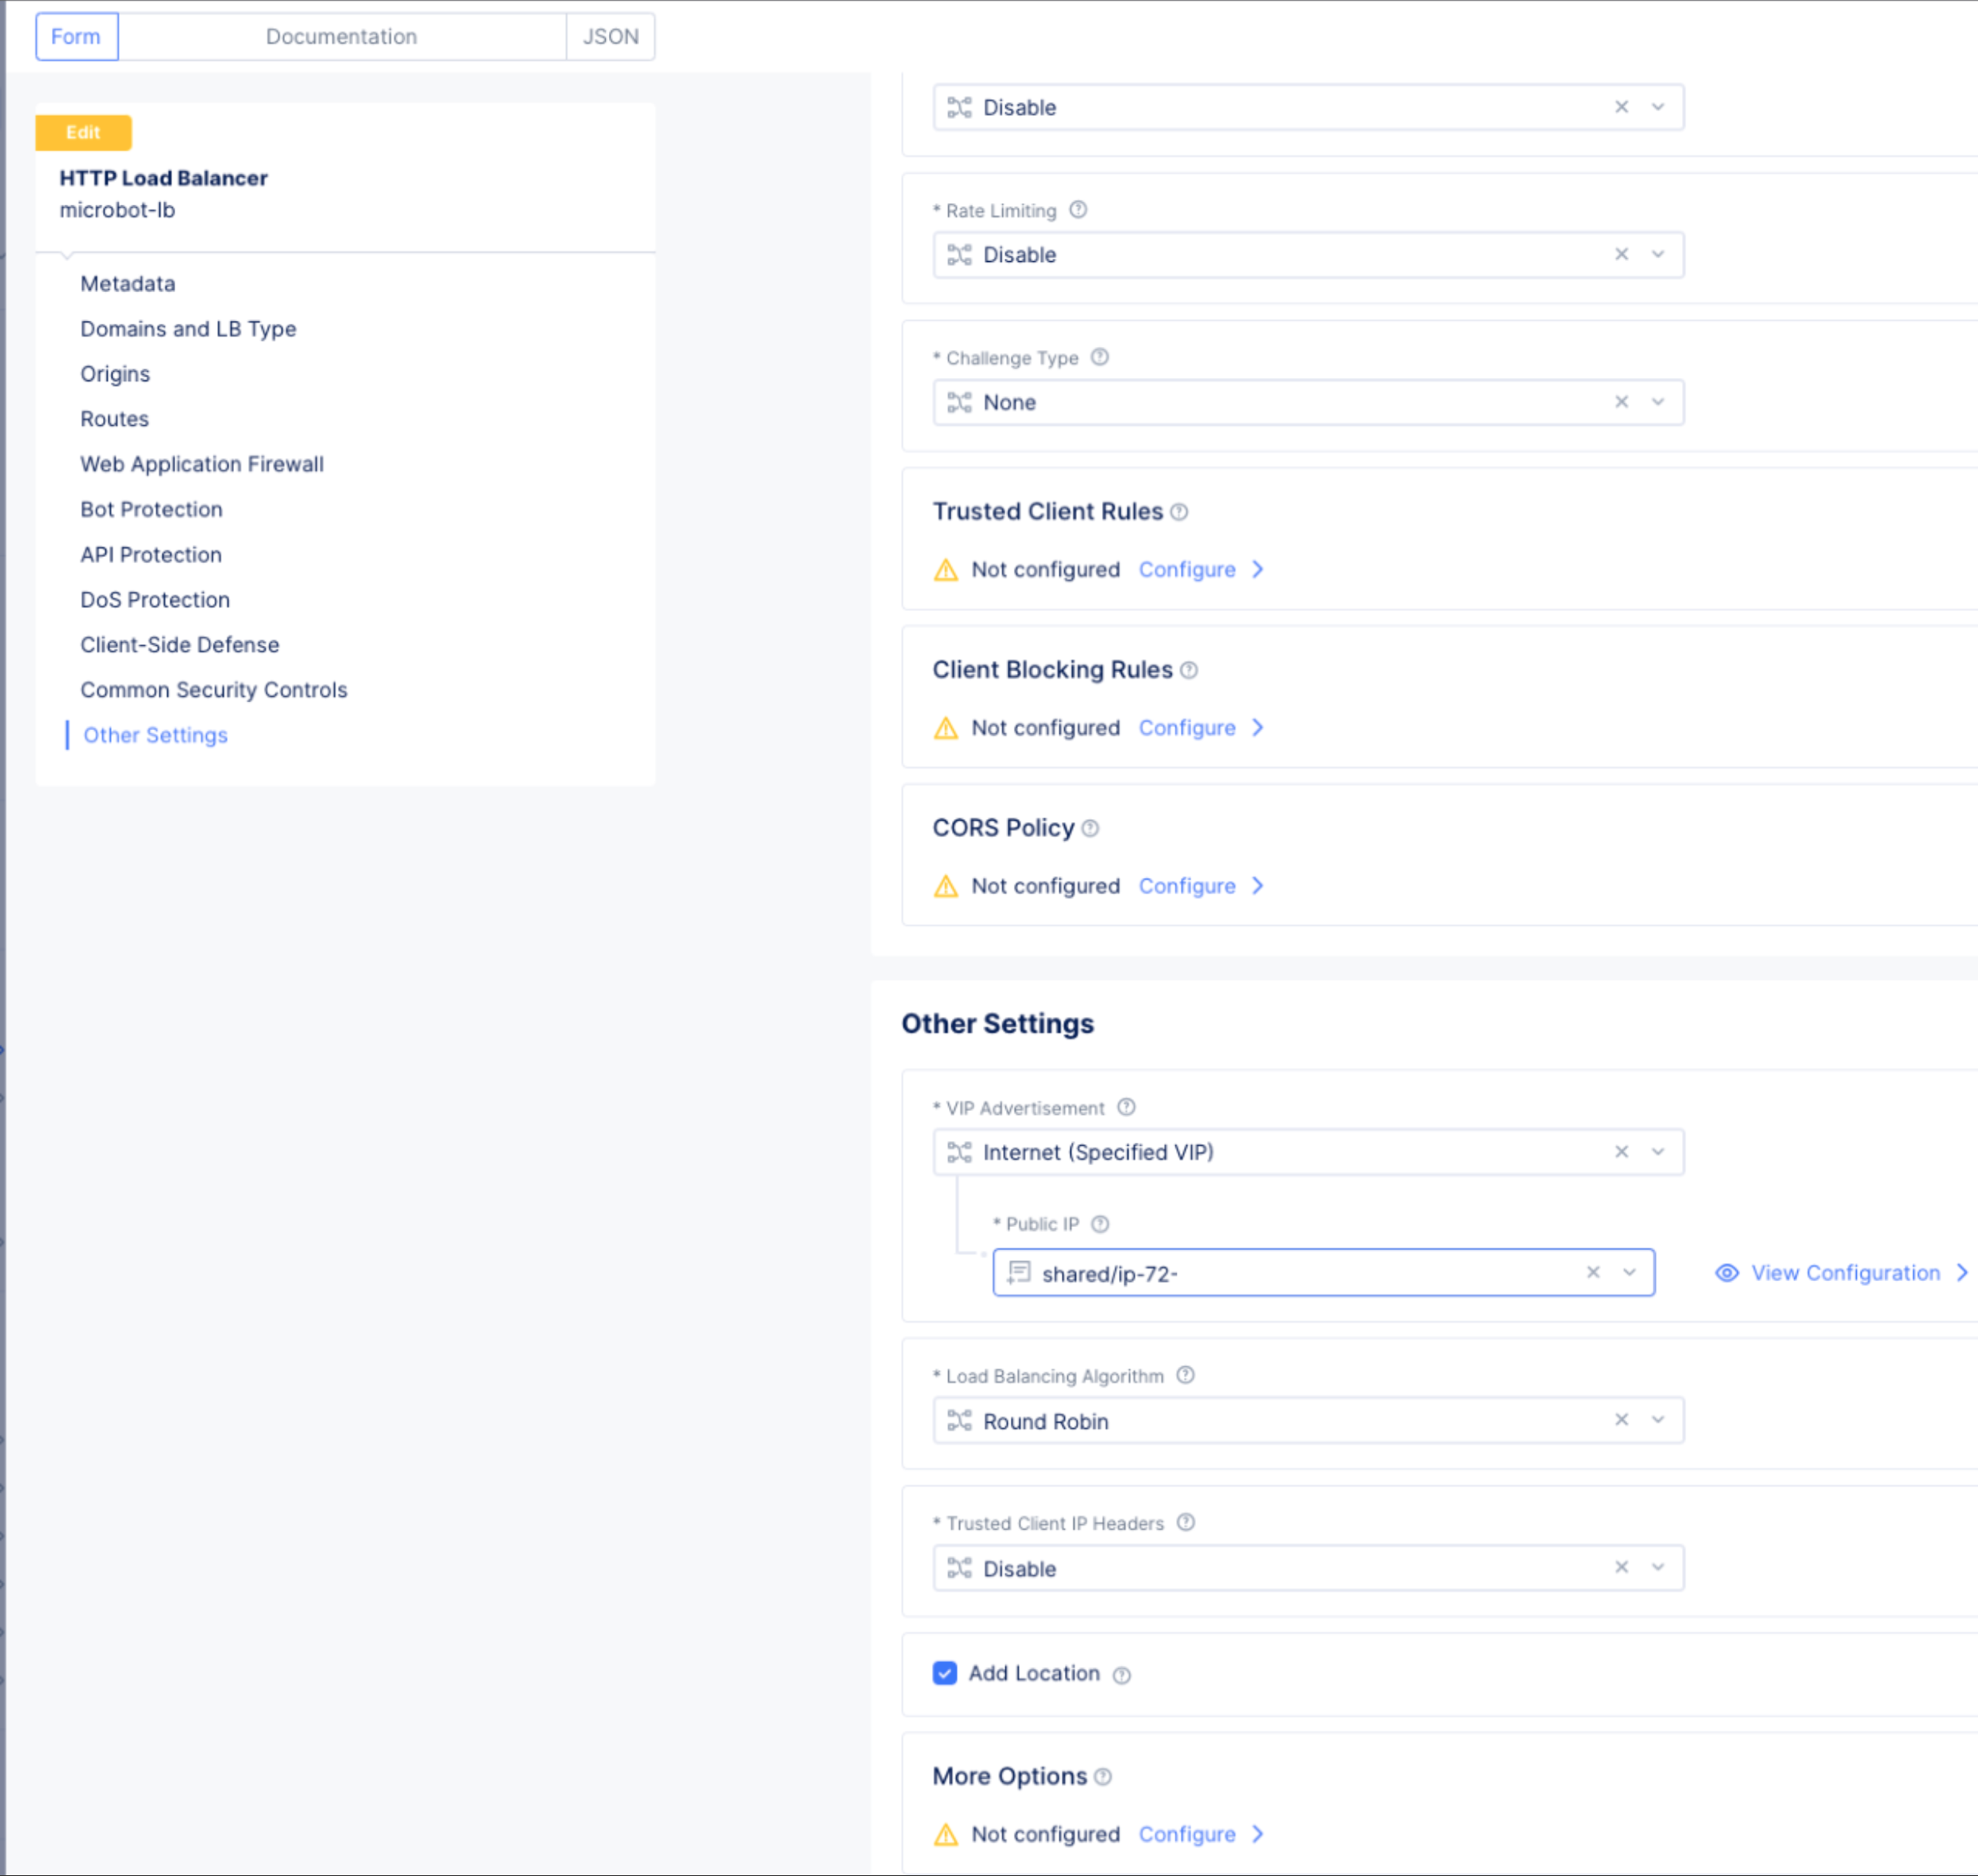Configure the Trusted Client Rules
Image resolution: width=1978 pixels, height=1876 pixels.
(1187, 569)
